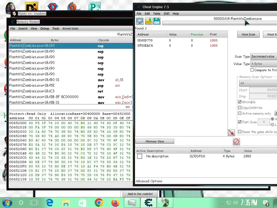Click the Select process computer icon
The width and height of the screenshot is (277, 208).
[x=140, y=21]
